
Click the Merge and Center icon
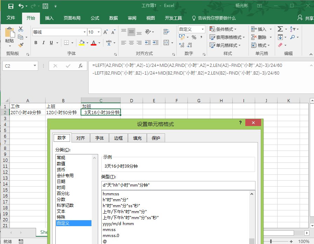(165, 42)
